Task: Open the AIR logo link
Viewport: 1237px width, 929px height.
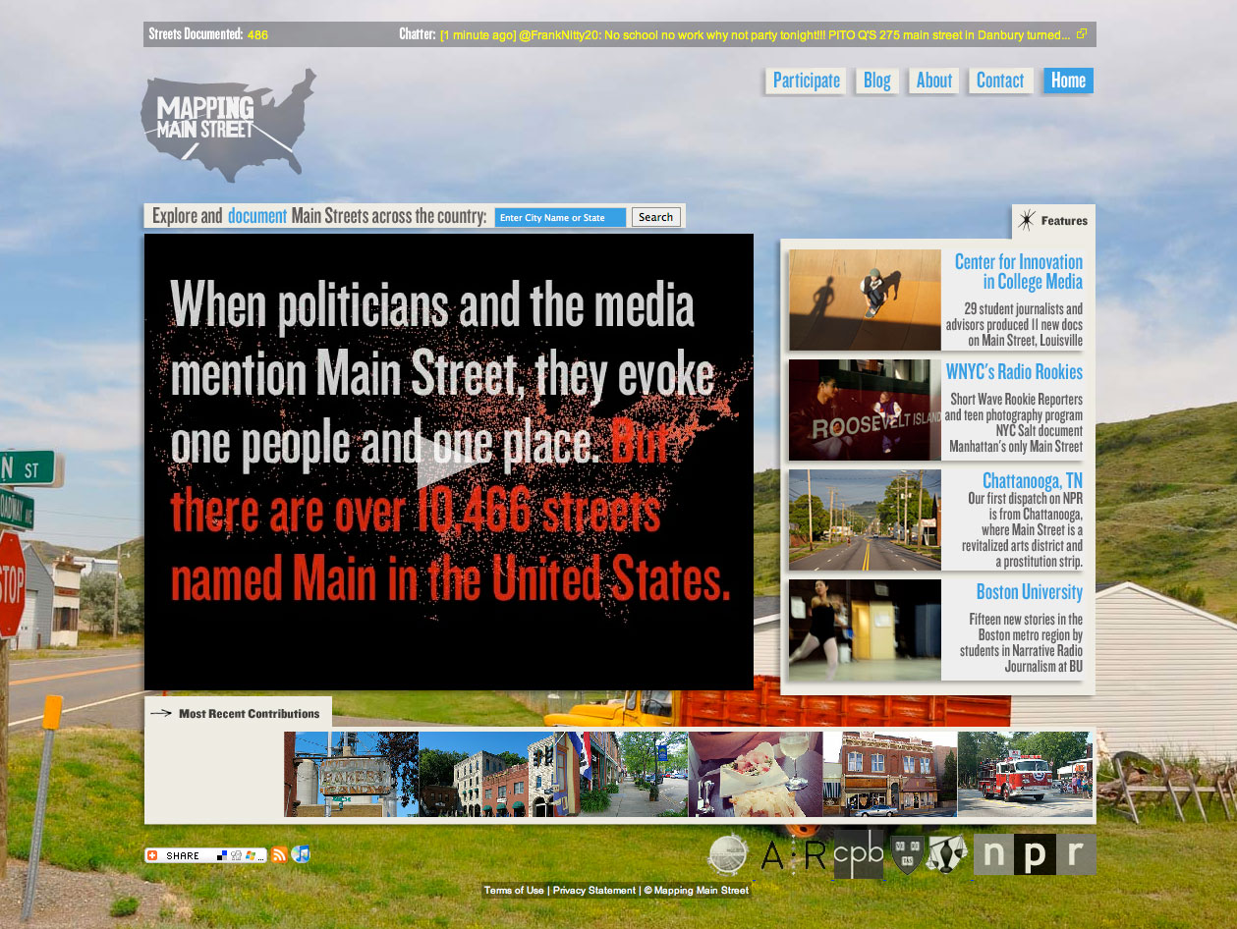Action: tap(793, 856)
